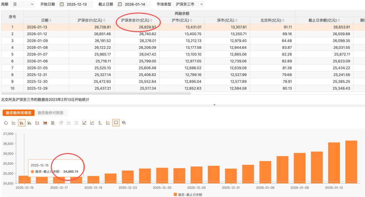
Task: Sort by 截止日余额(亿元) column arrows
Action: 339,21
